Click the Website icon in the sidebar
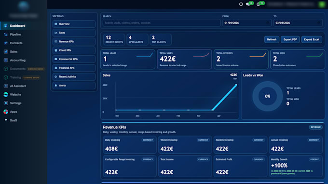This screenshot has width=328, height=184. point(6,94)
